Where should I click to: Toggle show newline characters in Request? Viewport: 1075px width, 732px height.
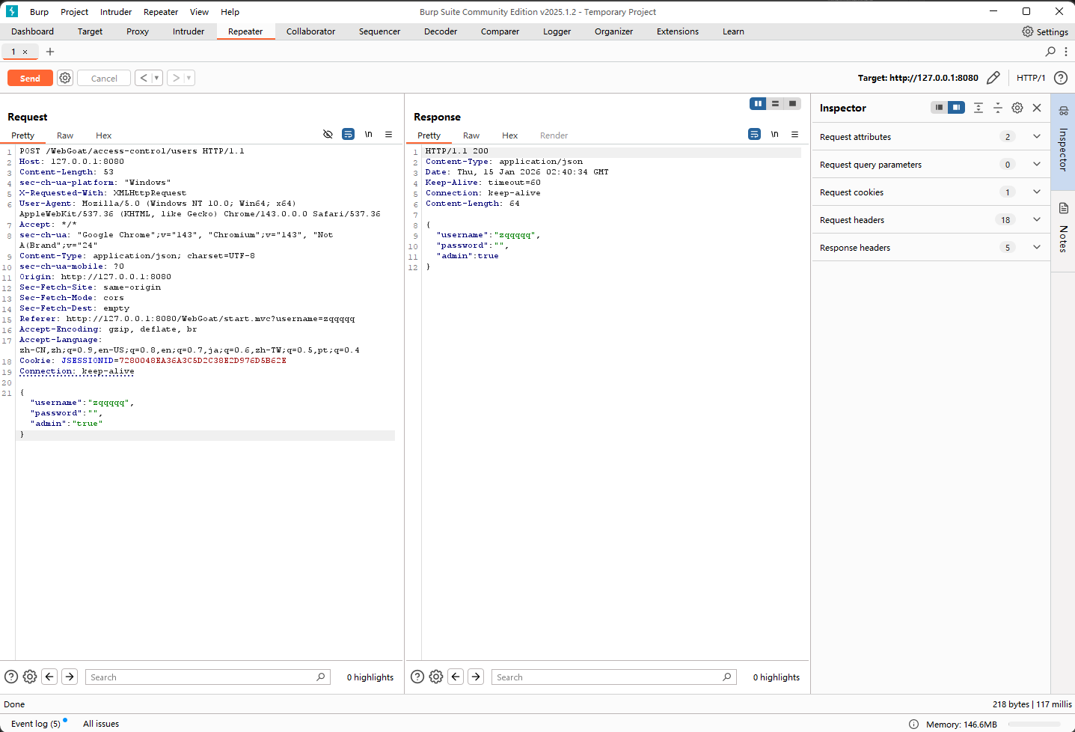369,135
